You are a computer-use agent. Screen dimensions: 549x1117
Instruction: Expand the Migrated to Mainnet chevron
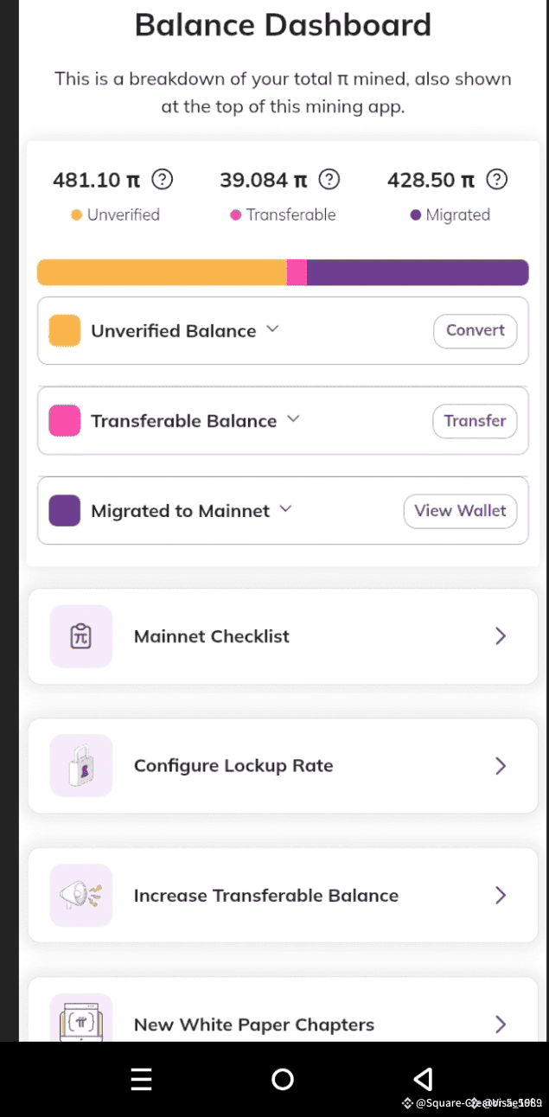(x=286, y=508)
